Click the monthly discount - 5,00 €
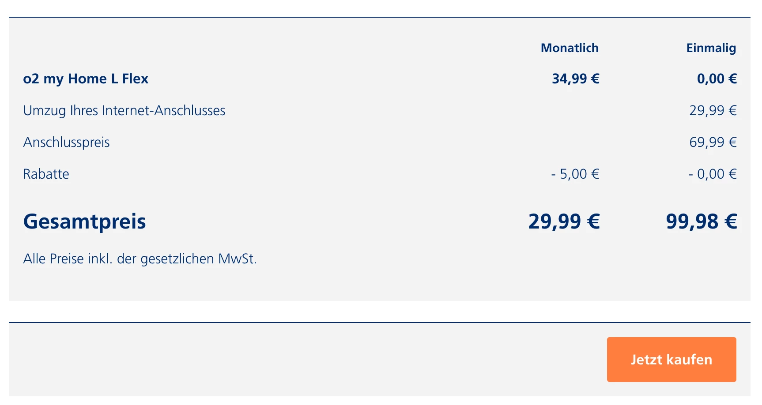Viewport: 762px width, 405px height. click(x=575, y=174)
